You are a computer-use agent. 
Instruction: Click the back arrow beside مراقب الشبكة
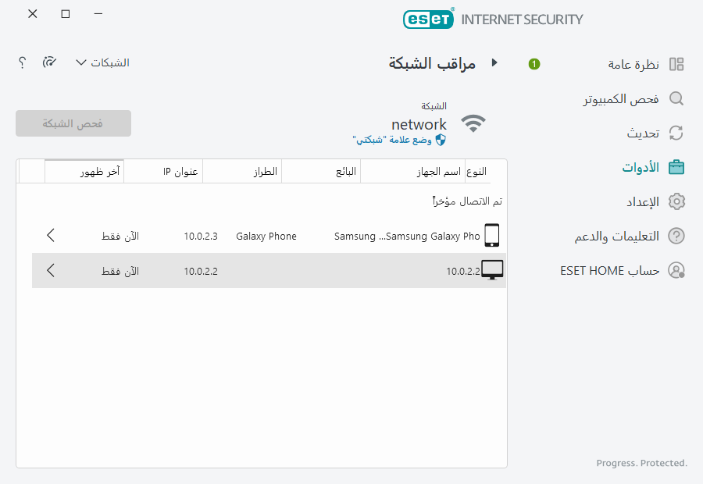pos(494,62)
